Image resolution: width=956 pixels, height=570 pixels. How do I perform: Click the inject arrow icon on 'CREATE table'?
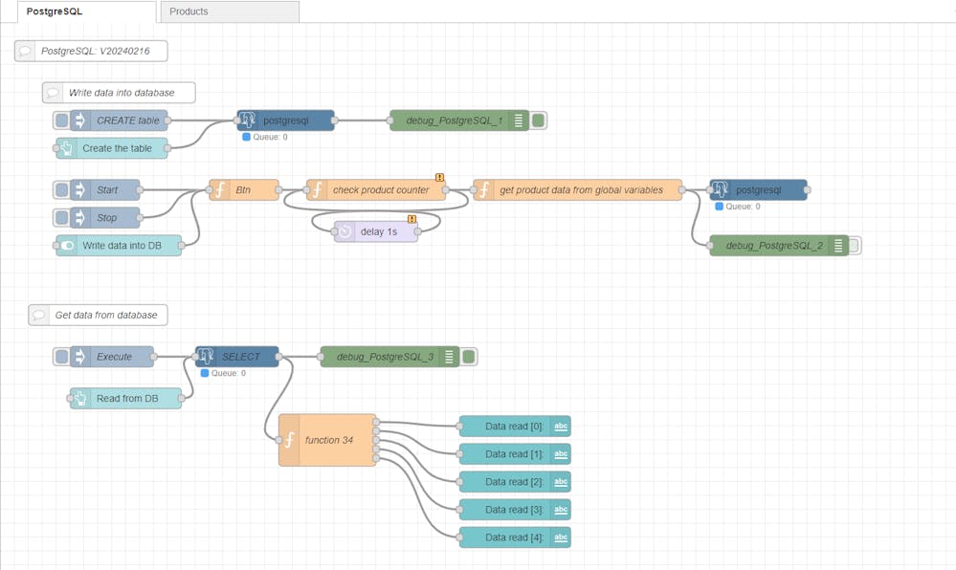pyautogui.click(x=79, y=121)
